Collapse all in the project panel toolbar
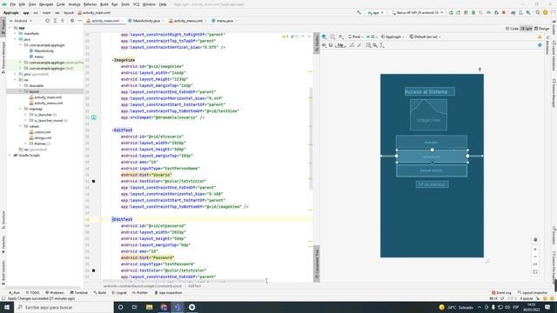 [x=63, y=21]
